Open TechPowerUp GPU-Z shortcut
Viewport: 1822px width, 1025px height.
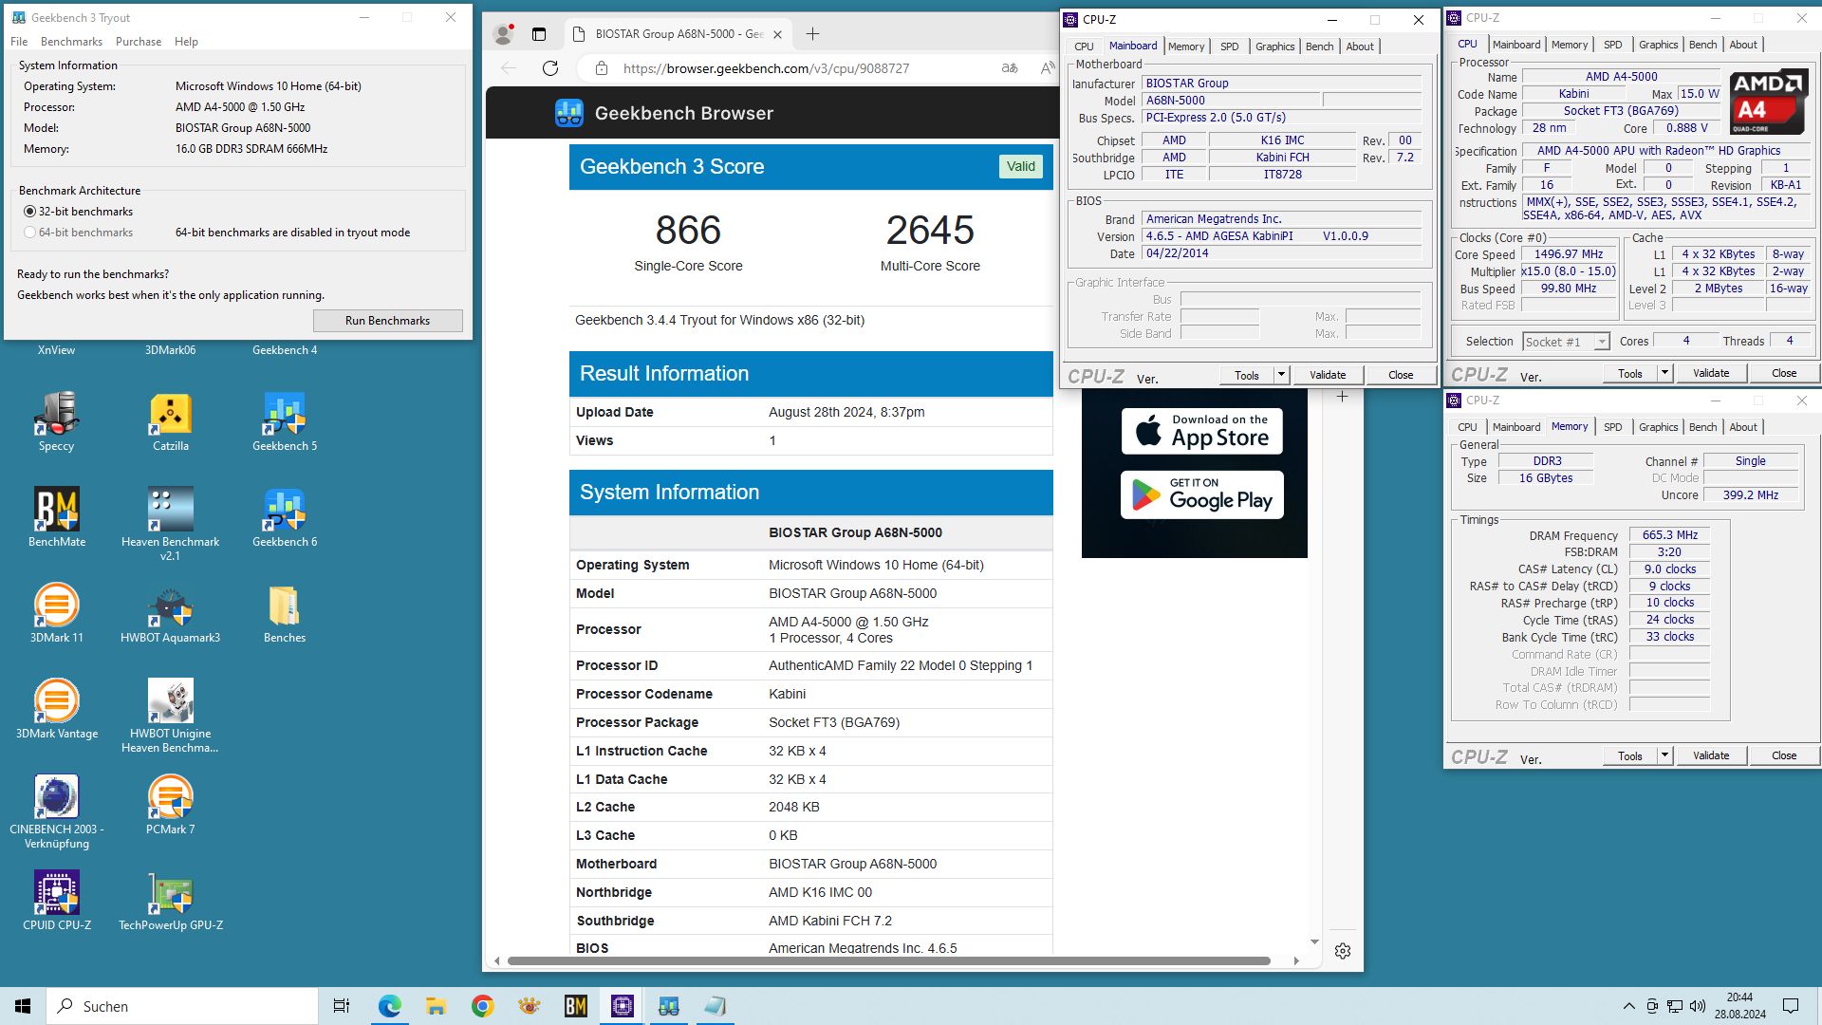(171, 901)
